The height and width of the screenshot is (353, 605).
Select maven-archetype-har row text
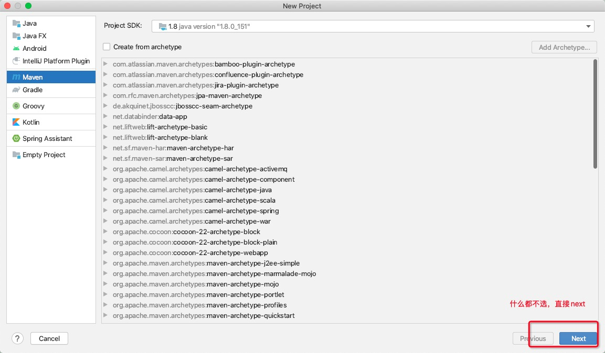pos(173,148)
